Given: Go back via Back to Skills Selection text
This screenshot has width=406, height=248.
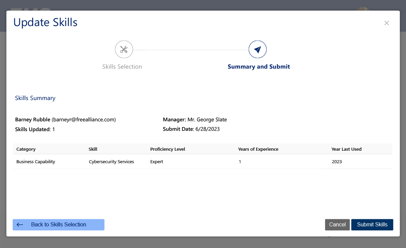Looking at the screenshot, I should (59, 225).
